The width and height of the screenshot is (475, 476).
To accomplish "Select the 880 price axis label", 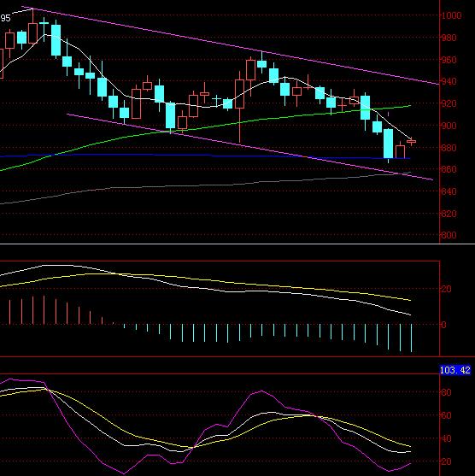I will click(x=449, y=148).
